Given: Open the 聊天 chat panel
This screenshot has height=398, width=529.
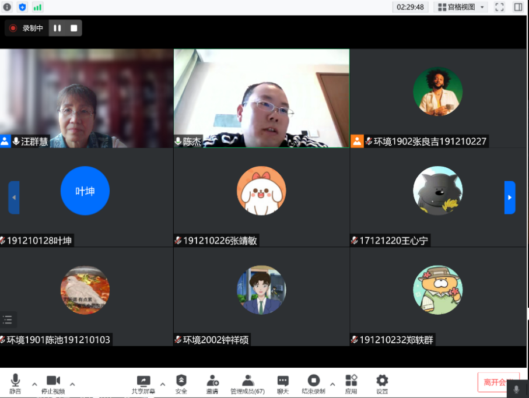Looking at the screenshot, I should 283,383.
